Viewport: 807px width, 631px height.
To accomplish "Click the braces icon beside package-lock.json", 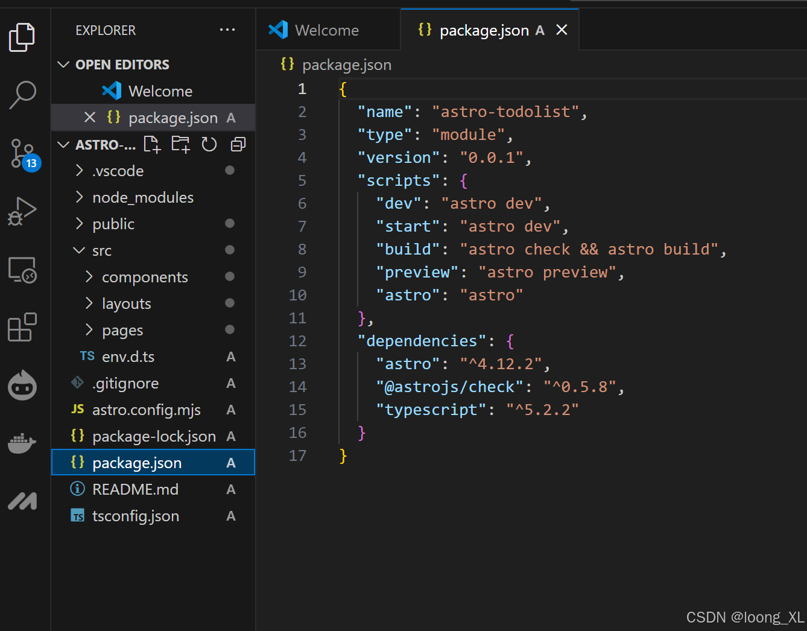I will (78, 436).
